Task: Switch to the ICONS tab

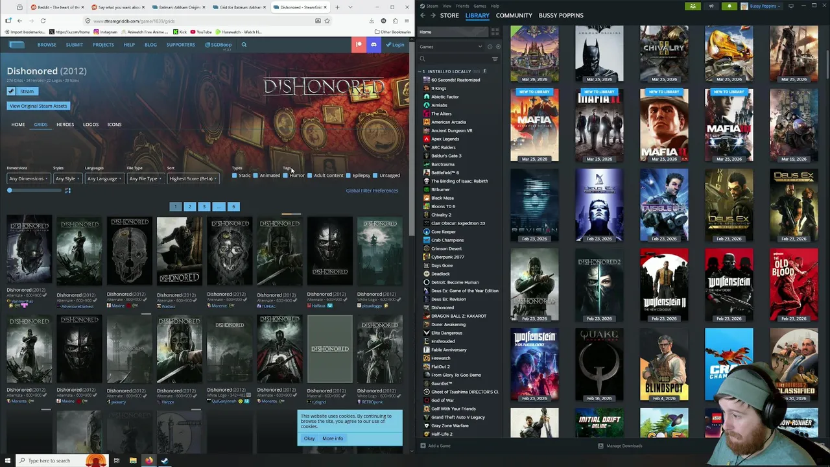Action: click(x=114, y=125)
